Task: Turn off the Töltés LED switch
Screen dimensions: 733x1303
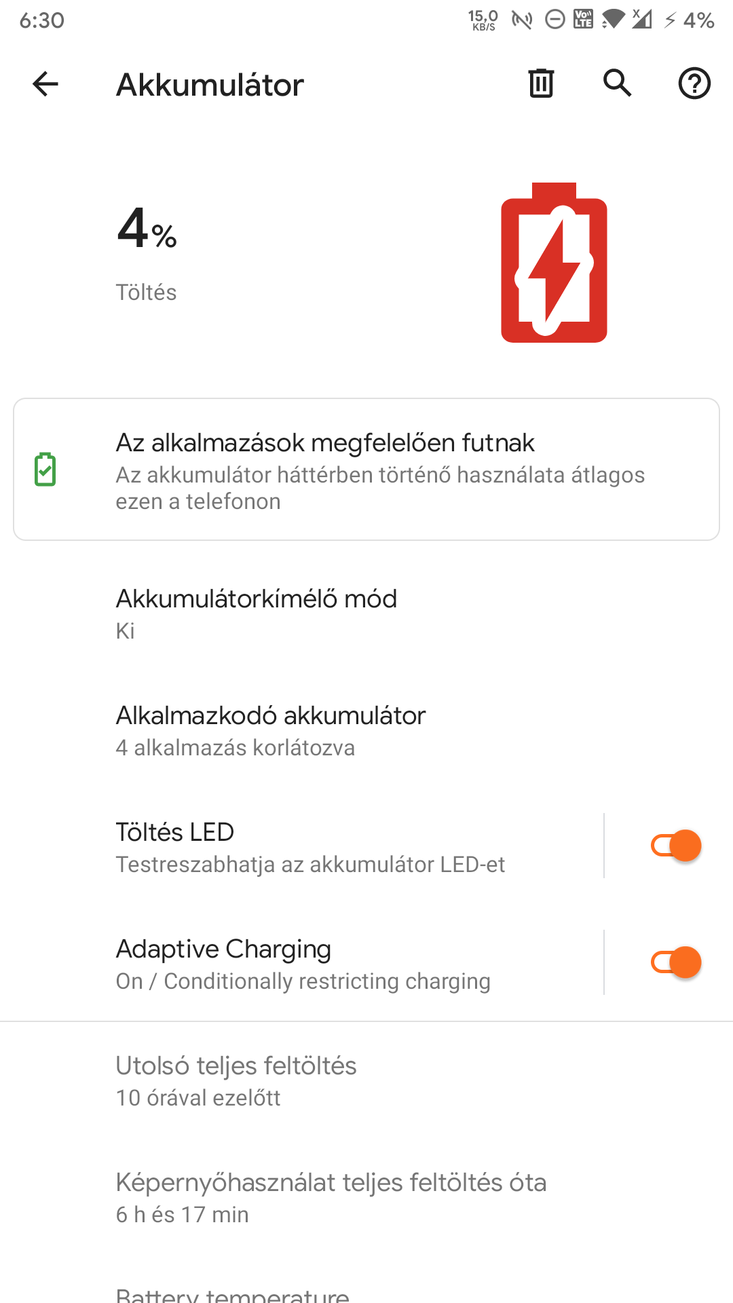Action: tap(676, 846)
